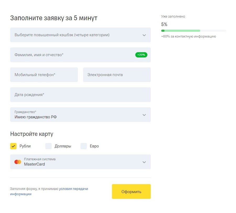The width and height of the screenshot is (236, 213).
Task: Click the Настройте карту section heading
Action: [32, 134]
